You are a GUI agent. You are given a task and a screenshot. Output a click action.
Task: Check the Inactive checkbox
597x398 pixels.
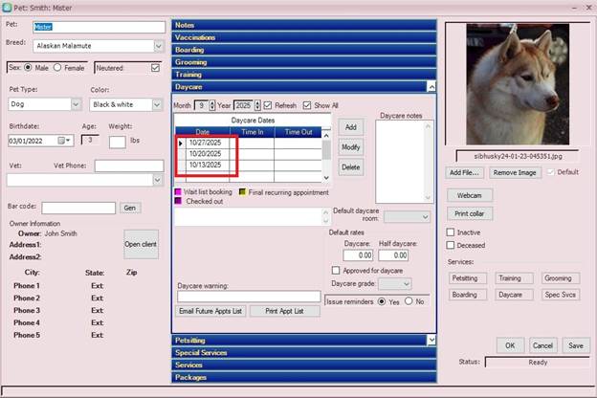coord(451,232)
